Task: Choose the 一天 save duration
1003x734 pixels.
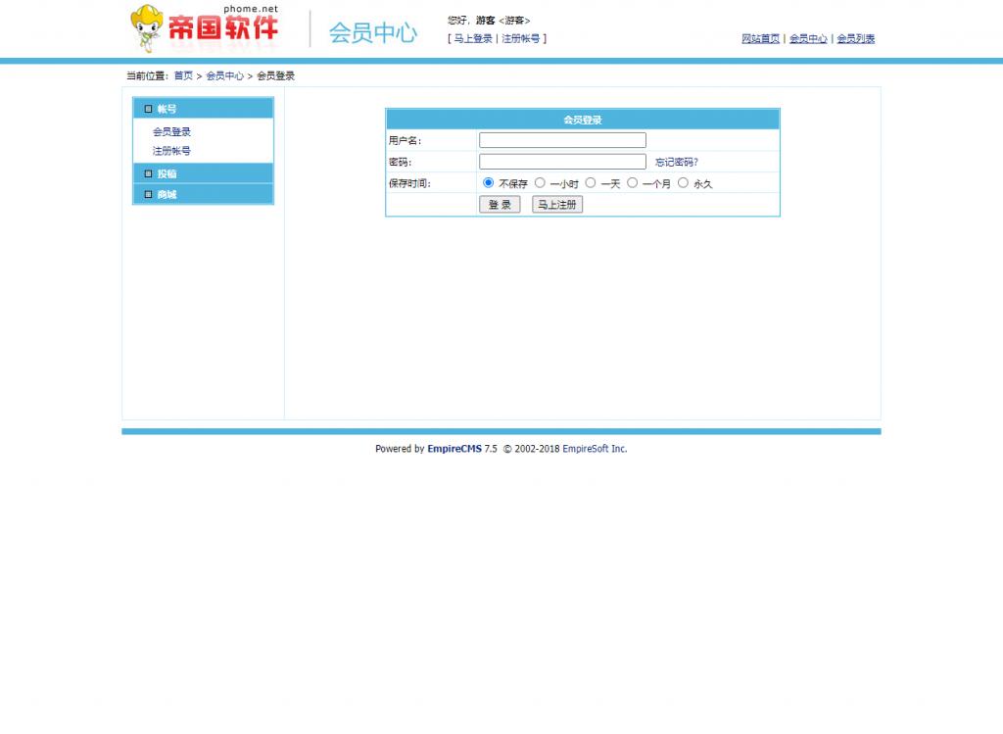Action: (x=590, y=183)
